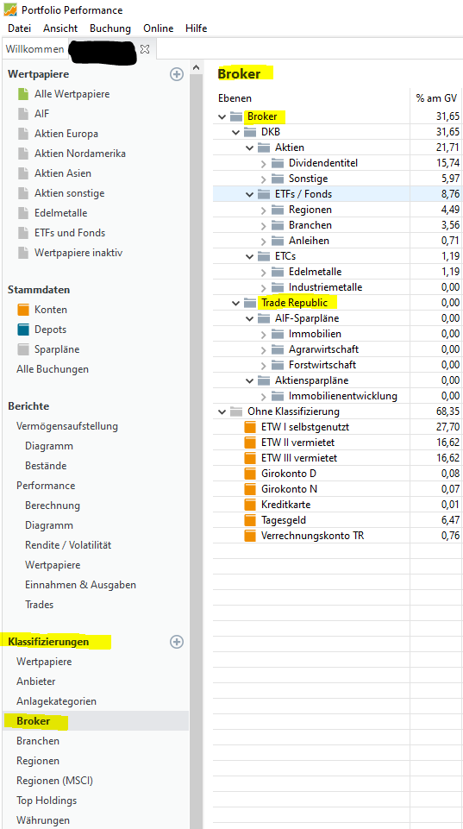Click the Portfolio Performance app icon
Viewport: 463px width, 829px height.
click(x=10, y=9)
